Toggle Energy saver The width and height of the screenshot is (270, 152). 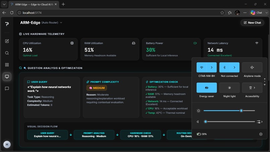207,88
